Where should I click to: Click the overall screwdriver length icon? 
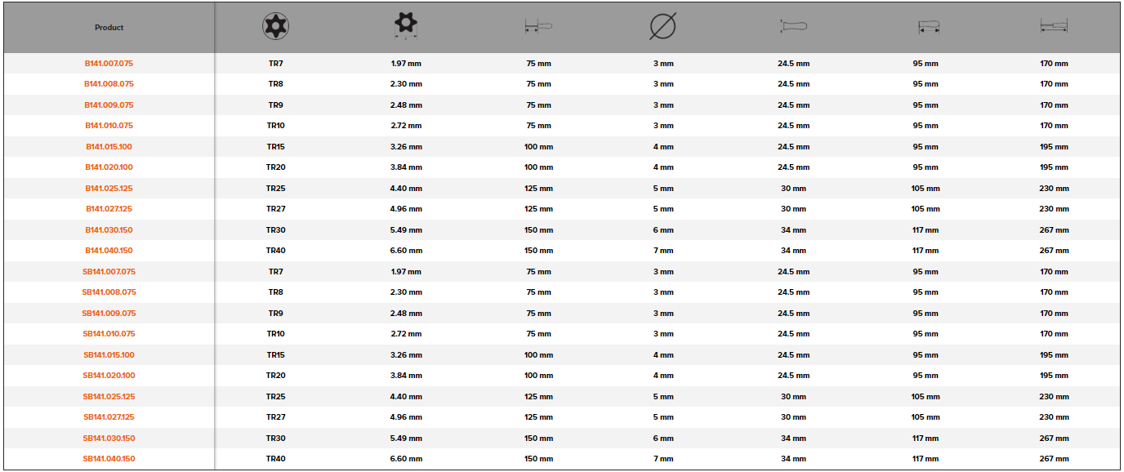click(x=1054, y=27)
